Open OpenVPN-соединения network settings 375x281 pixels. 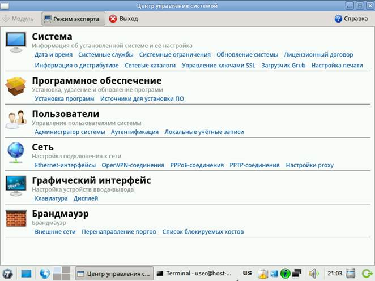133,165
